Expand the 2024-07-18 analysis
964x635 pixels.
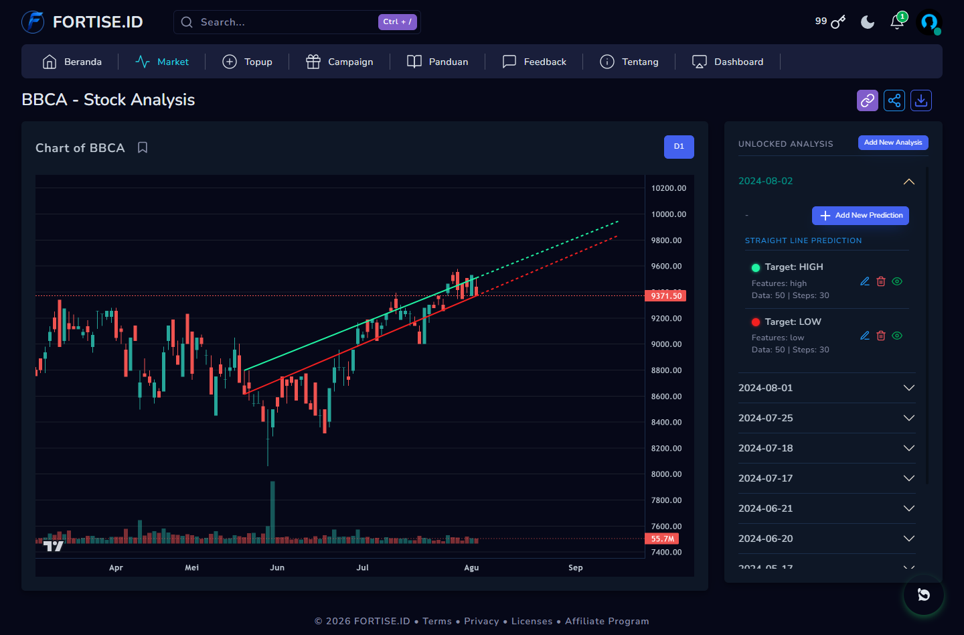coord(826,448)
